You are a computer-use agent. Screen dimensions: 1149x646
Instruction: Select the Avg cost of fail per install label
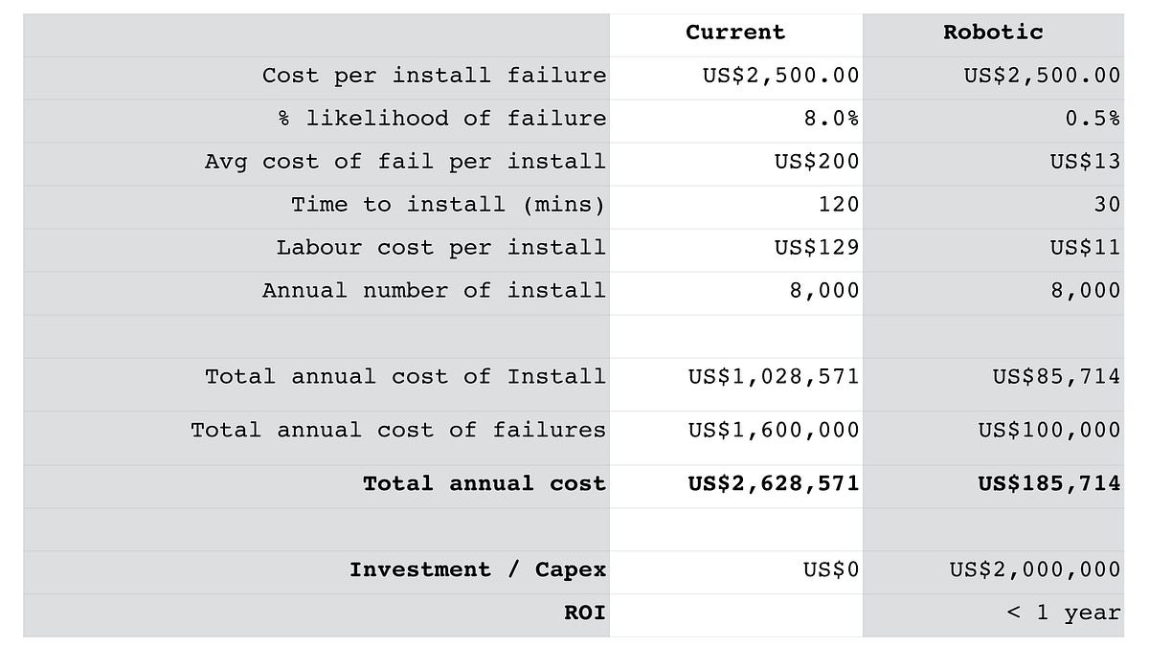406,161
